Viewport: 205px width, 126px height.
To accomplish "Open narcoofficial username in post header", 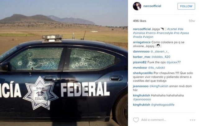I will pyautogui.click(x=152, y=6).
